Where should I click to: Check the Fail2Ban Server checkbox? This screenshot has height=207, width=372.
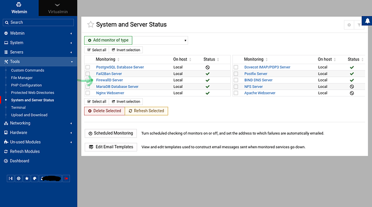click(x=88, y=74)
